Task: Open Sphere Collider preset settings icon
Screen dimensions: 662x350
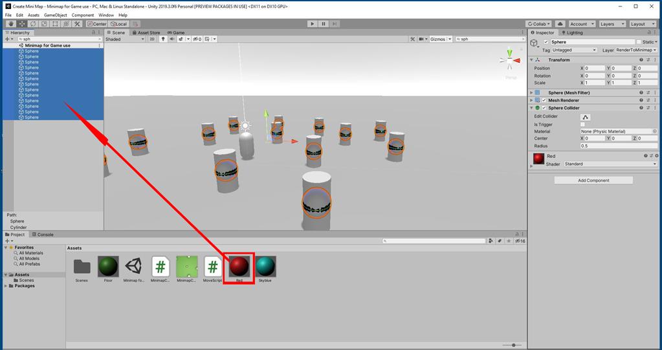Action: click(x=648, y=108)
